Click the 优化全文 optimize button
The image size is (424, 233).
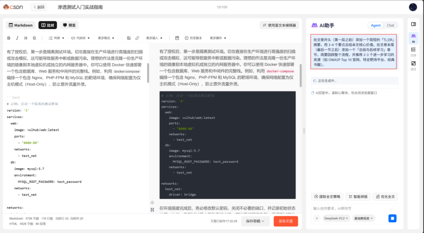[x=385, y=197]
